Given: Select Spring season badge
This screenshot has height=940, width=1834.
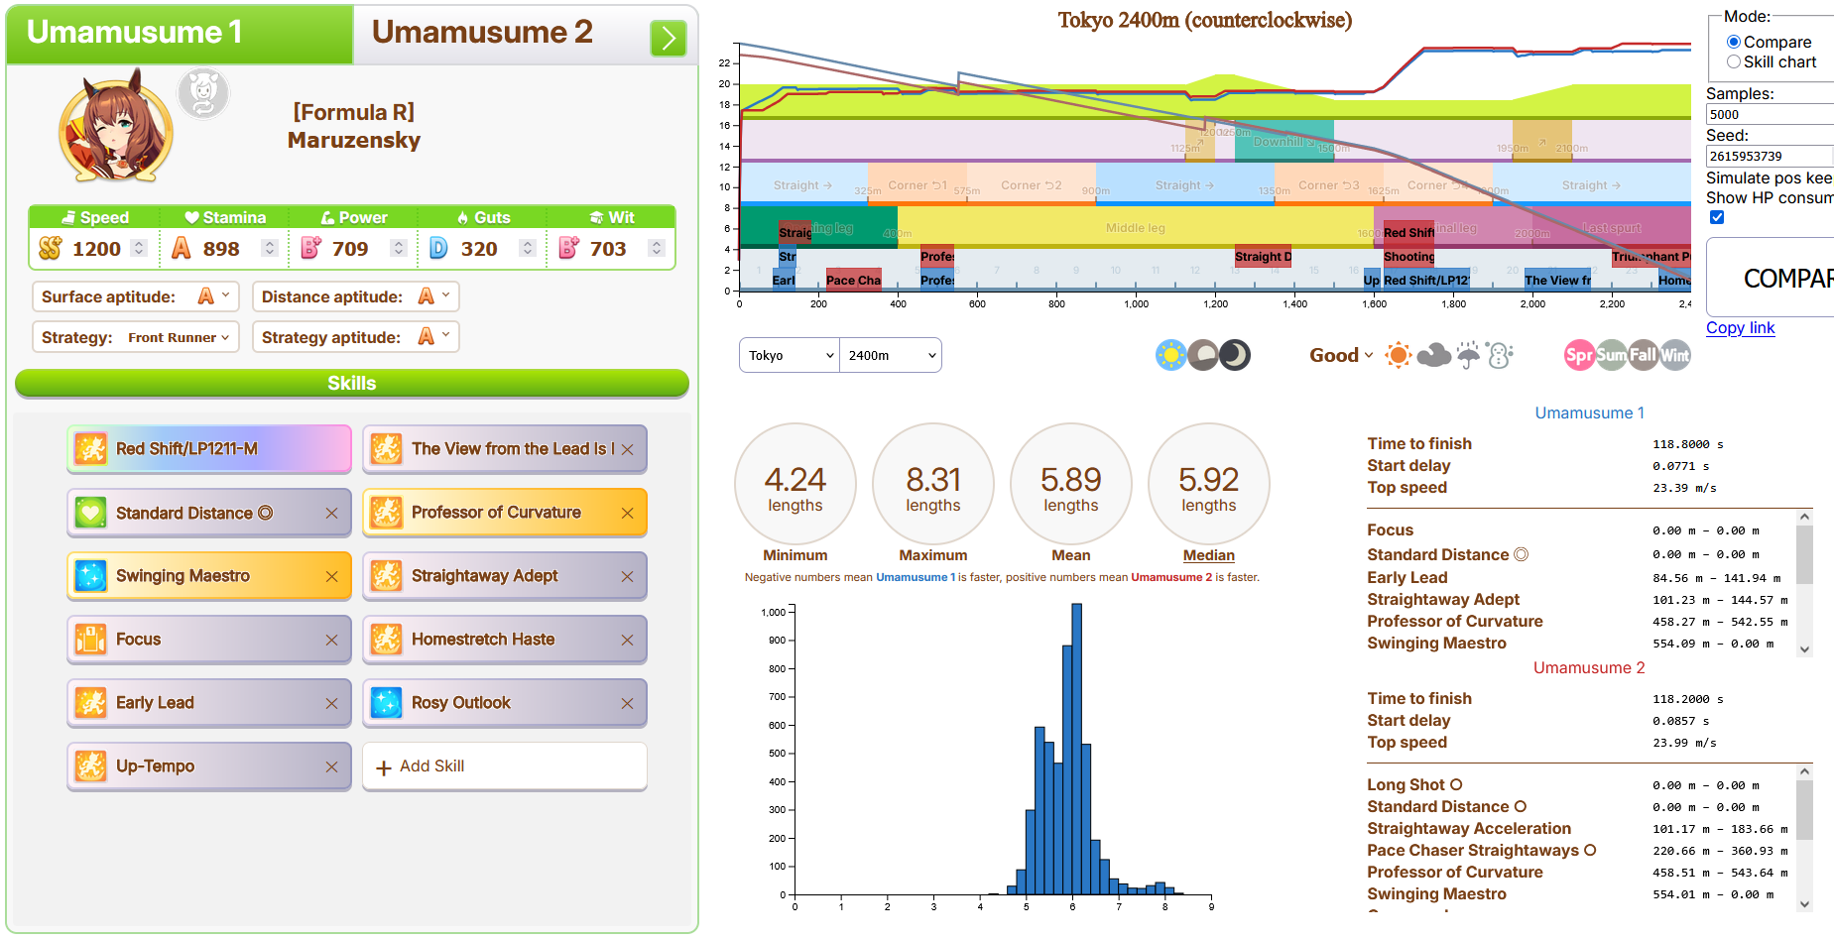Looking at the screenshot, I should click(1579, 355).
